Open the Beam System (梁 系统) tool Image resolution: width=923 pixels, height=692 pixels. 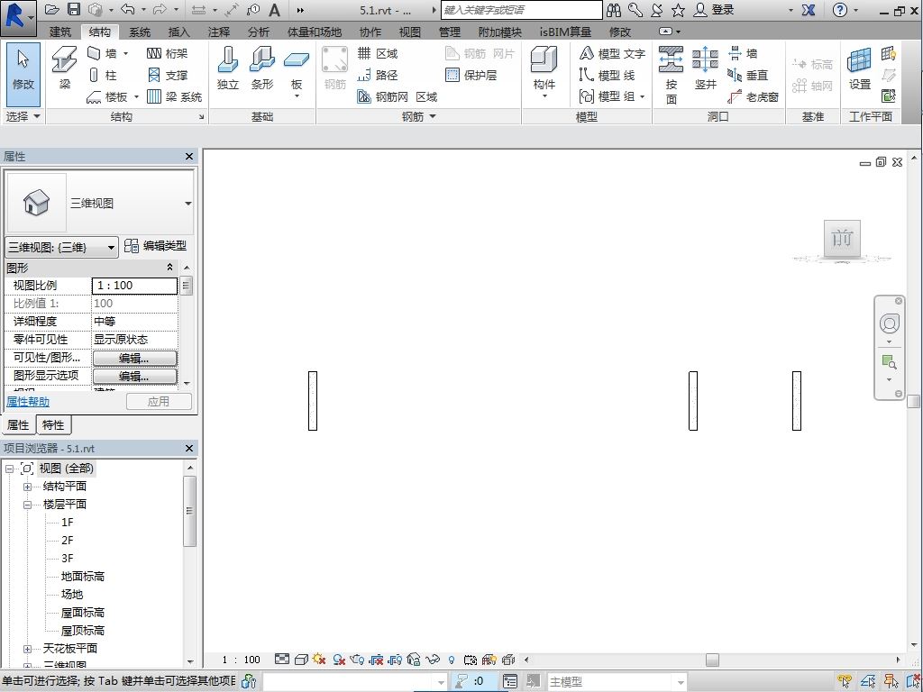[x=174, y=96]
